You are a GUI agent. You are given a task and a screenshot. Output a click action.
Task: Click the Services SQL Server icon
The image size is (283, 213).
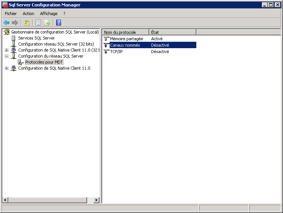(14, 38)
